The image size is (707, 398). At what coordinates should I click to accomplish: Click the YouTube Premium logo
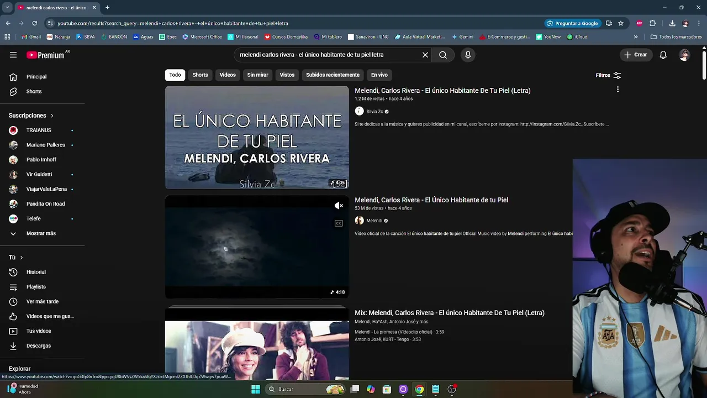(x=45, y=55)
